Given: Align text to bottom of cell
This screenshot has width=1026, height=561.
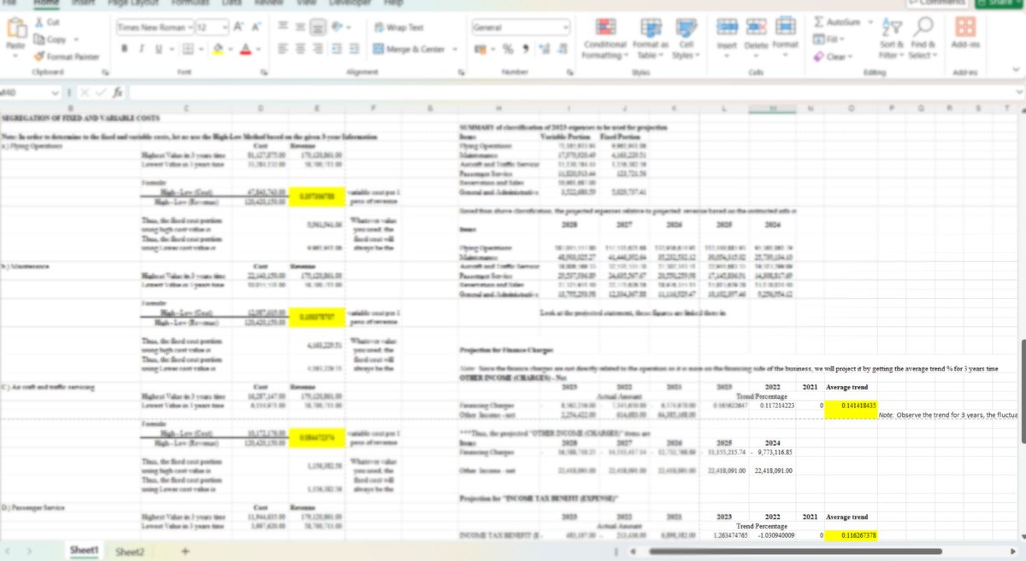Looking at the screenshot, I should point(316,27).
